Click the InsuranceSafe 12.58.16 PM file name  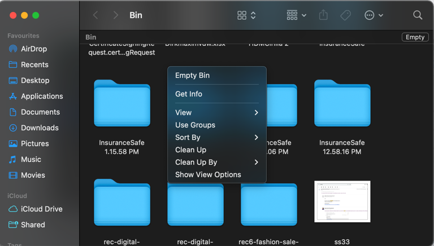coord(342,147)
